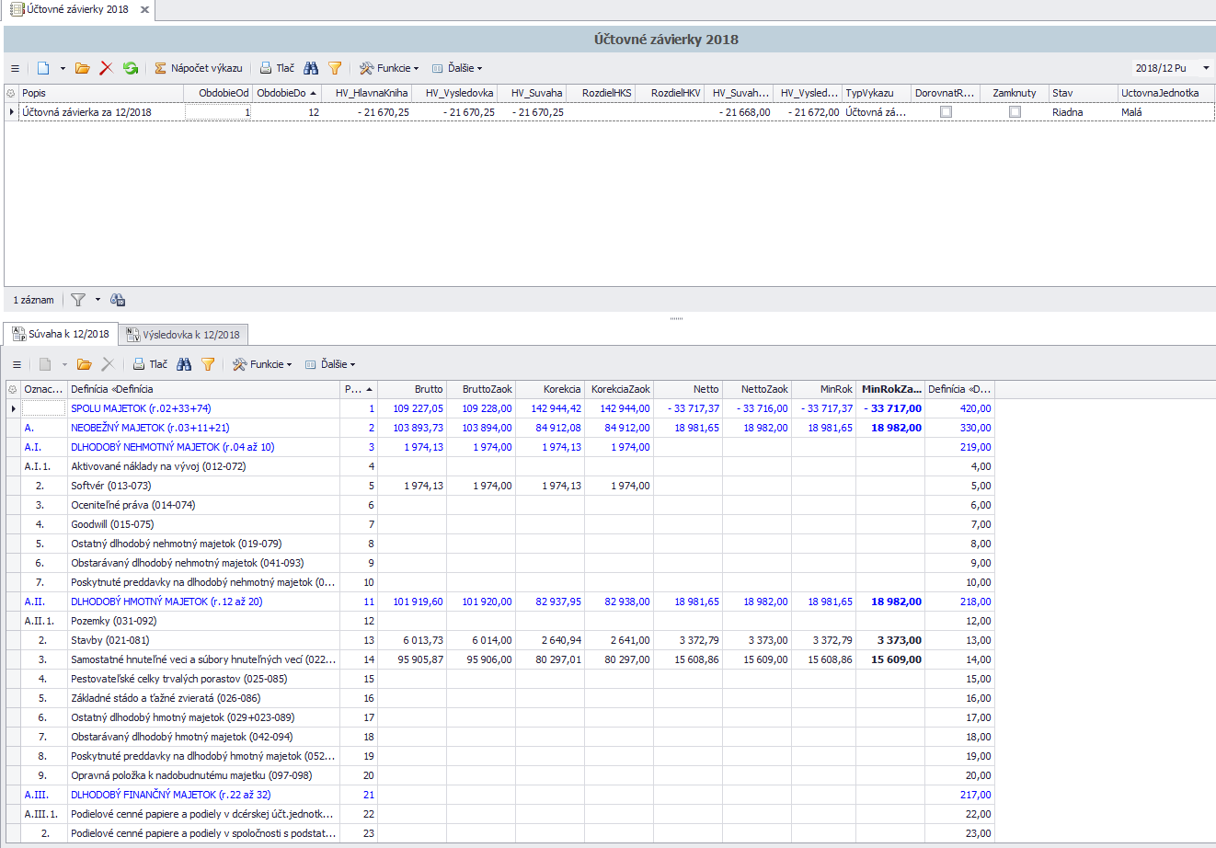This screenshot has width=1216, height=848.
Task: Click the new document icon in top toolbar
Action: tap(43, 68)
